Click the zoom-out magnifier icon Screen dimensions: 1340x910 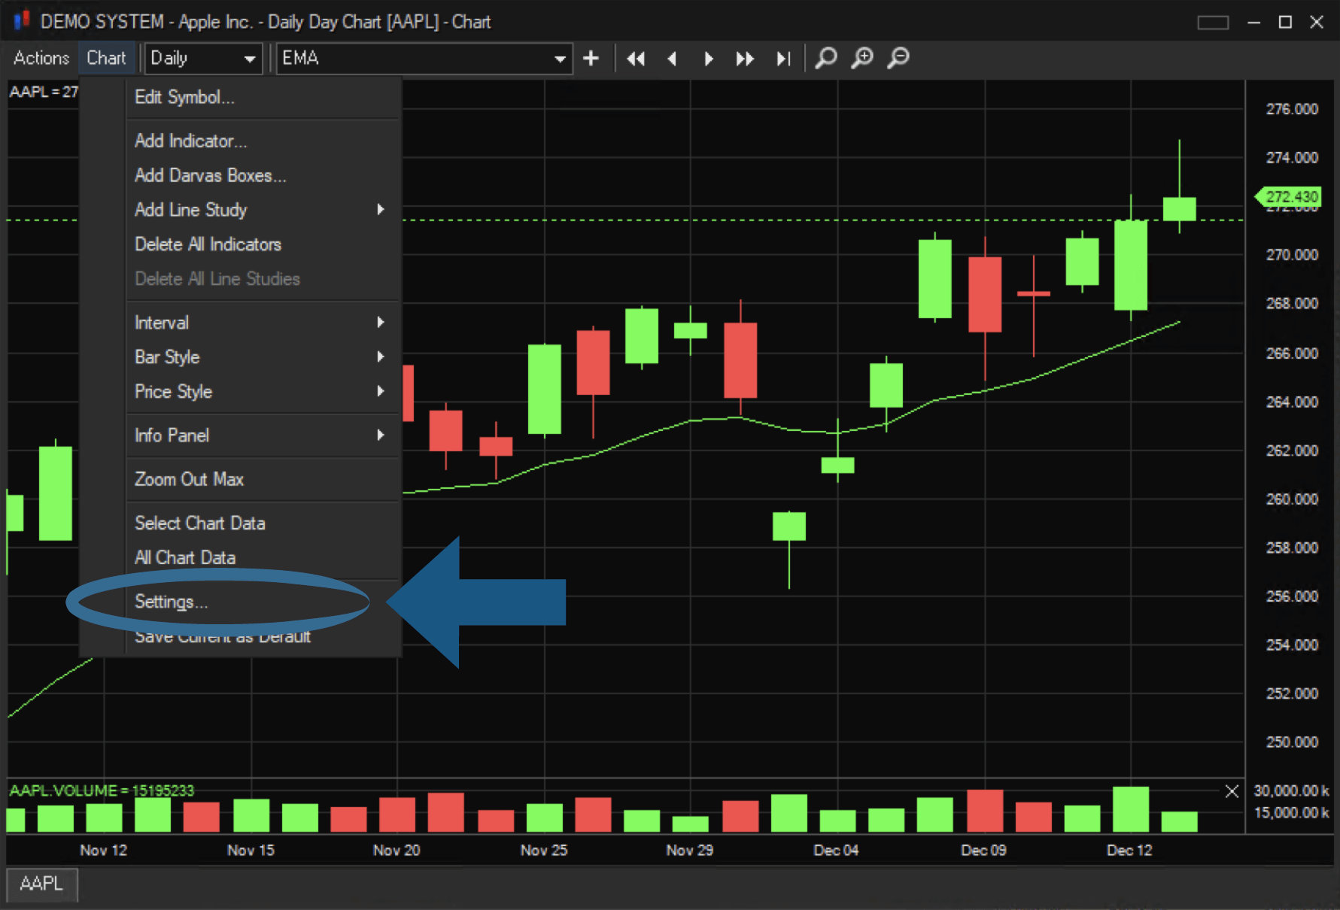[x=898, y=58]
